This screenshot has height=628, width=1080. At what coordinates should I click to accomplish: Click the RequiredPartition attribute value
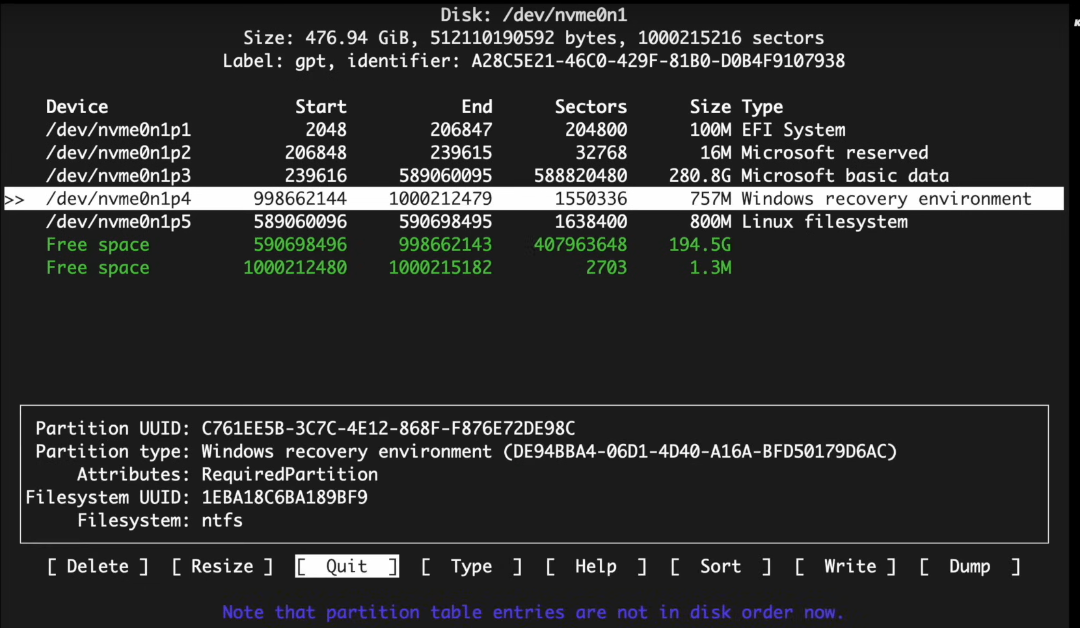pyautogui.click(x=290, y=475)
